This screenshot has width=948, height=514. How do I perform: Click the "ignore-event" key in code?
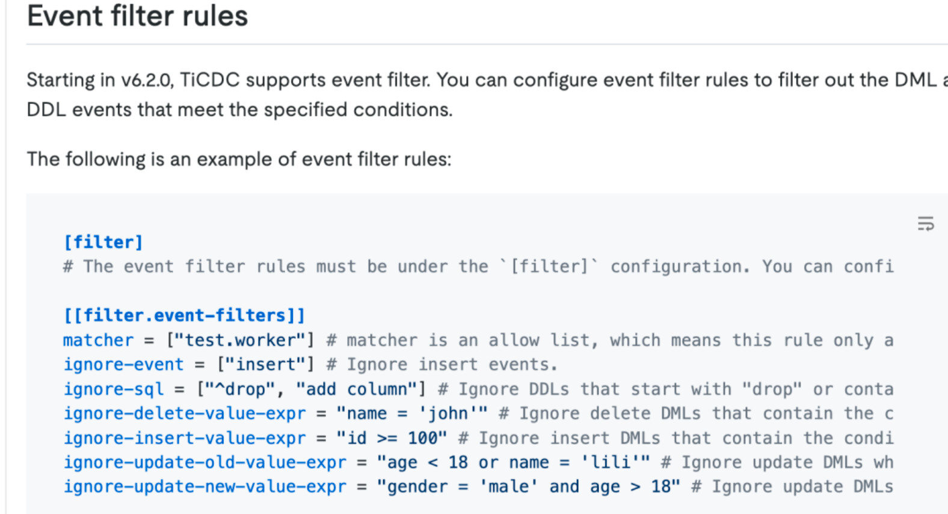(123, 365)
